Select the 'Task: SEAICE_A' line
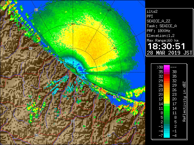Image resolution: width=194 pixels, height=145 pixels. pyautogui.click(x=162, y=26)
